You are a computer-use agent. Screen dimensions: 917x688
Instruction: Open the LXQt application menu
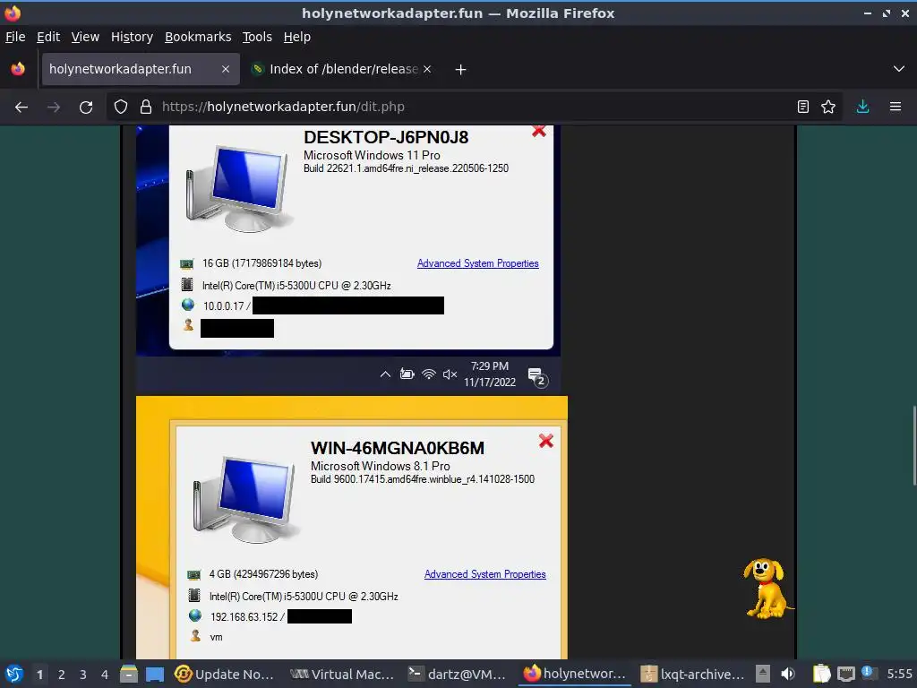click(14, 674)
